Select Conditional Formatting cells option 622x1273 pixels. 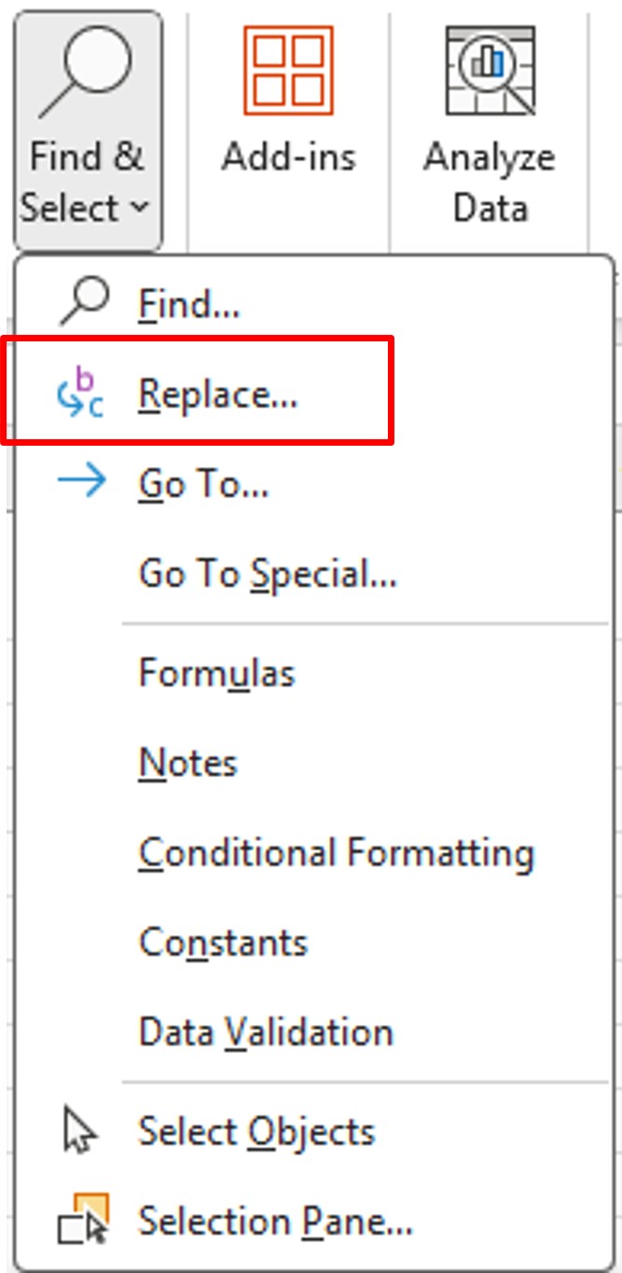click(x=337, y=853)
